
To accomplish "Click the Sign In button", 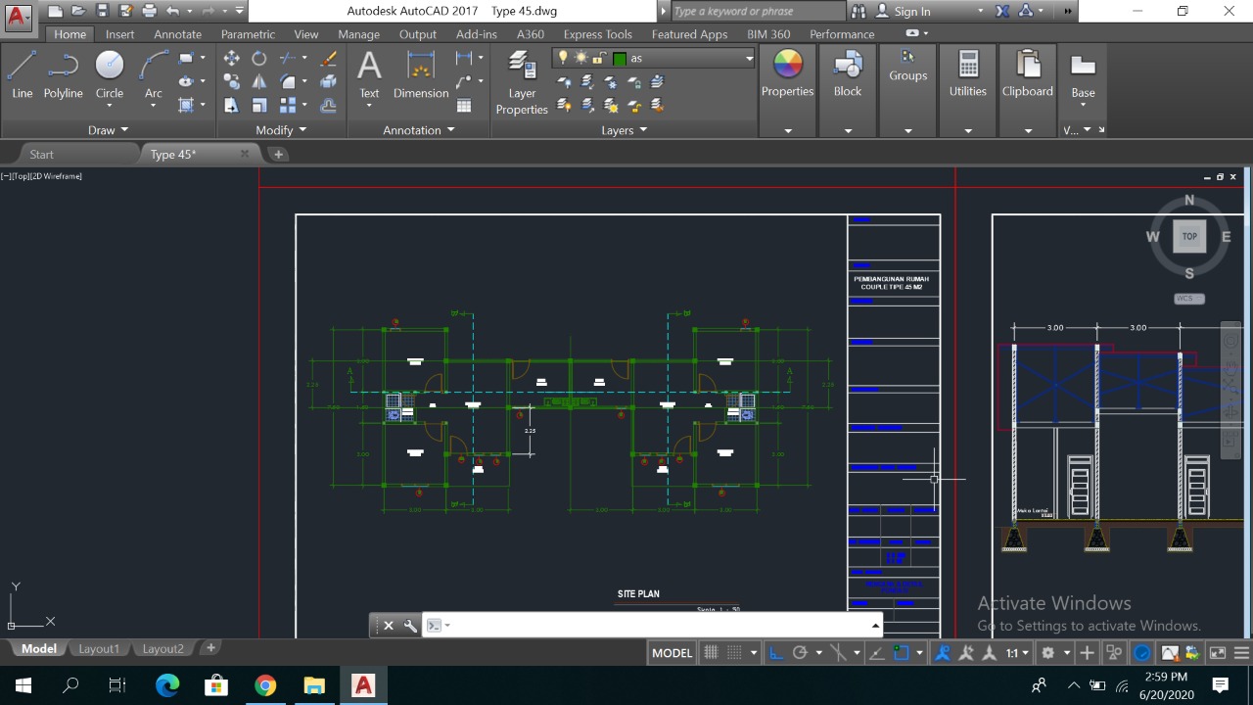I will coord(911,12).
